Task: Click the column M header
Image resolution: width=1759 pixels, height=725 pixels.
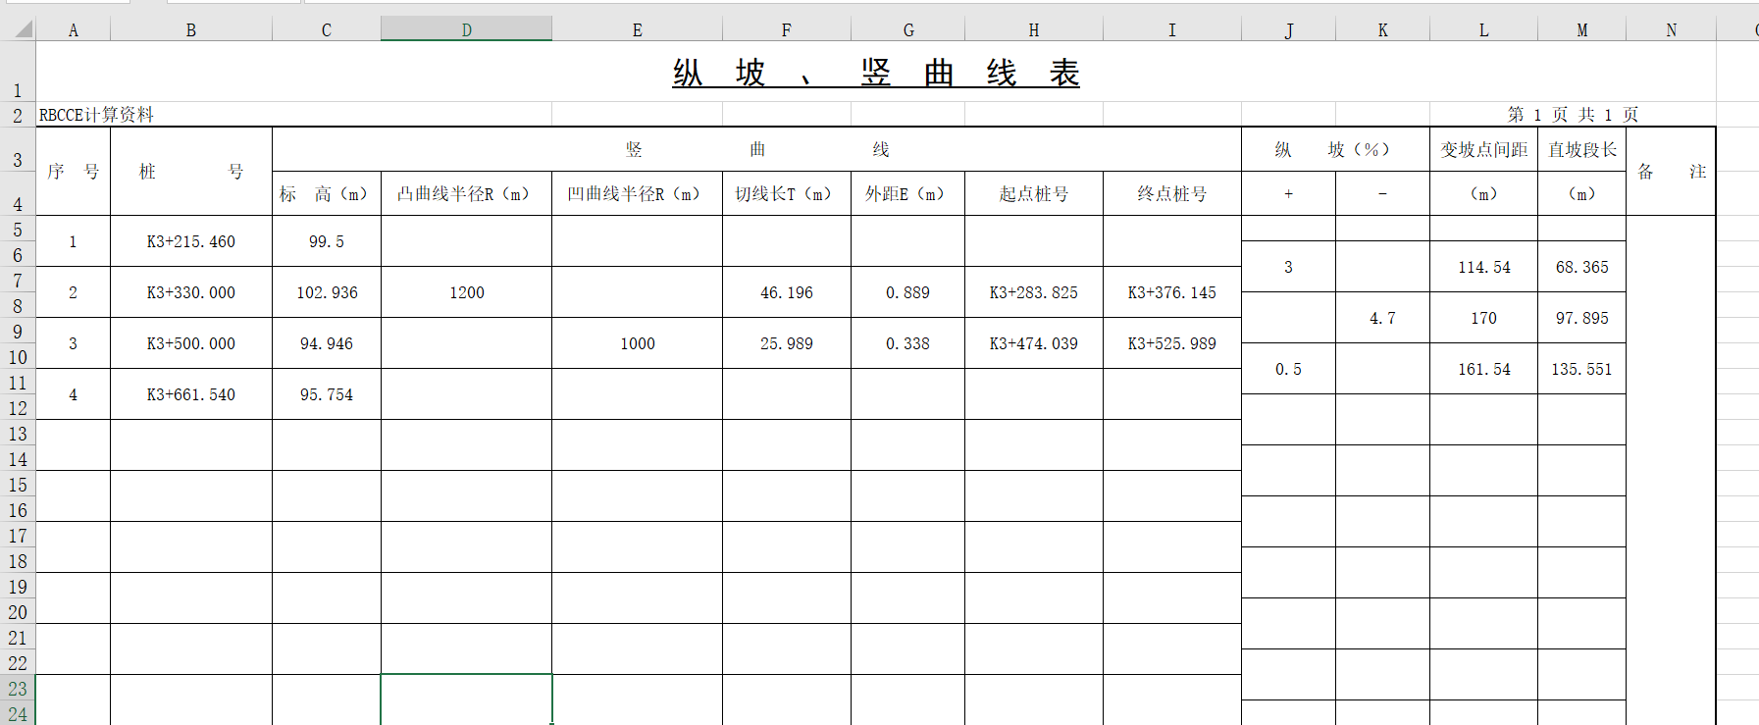Action: (x=1581, y=30)
